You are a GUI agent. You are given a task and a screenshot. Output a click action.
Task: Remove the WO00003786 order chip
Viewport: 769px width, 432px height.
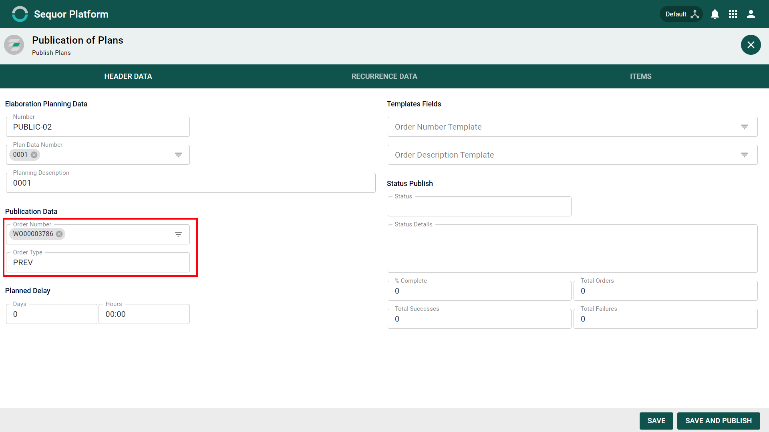coord(59,234)
